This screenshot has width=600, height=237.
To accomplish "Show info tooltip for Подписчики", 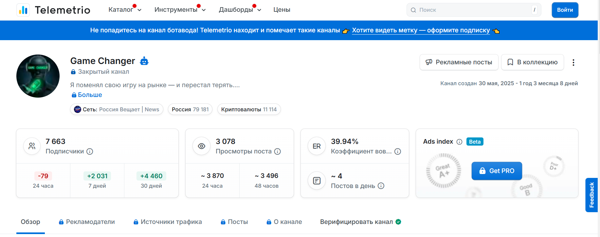I will pyautogui.click(x=90, y=151).
